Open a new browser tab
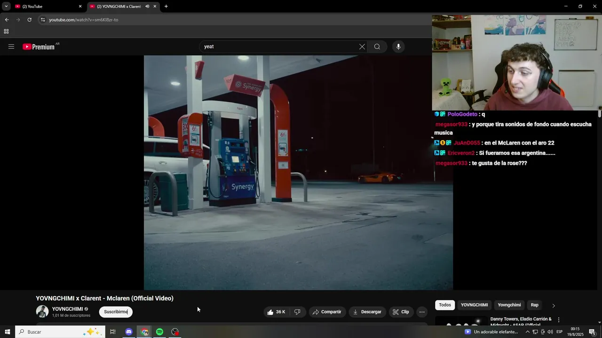602x338 pixels. (x=166, y=7)
